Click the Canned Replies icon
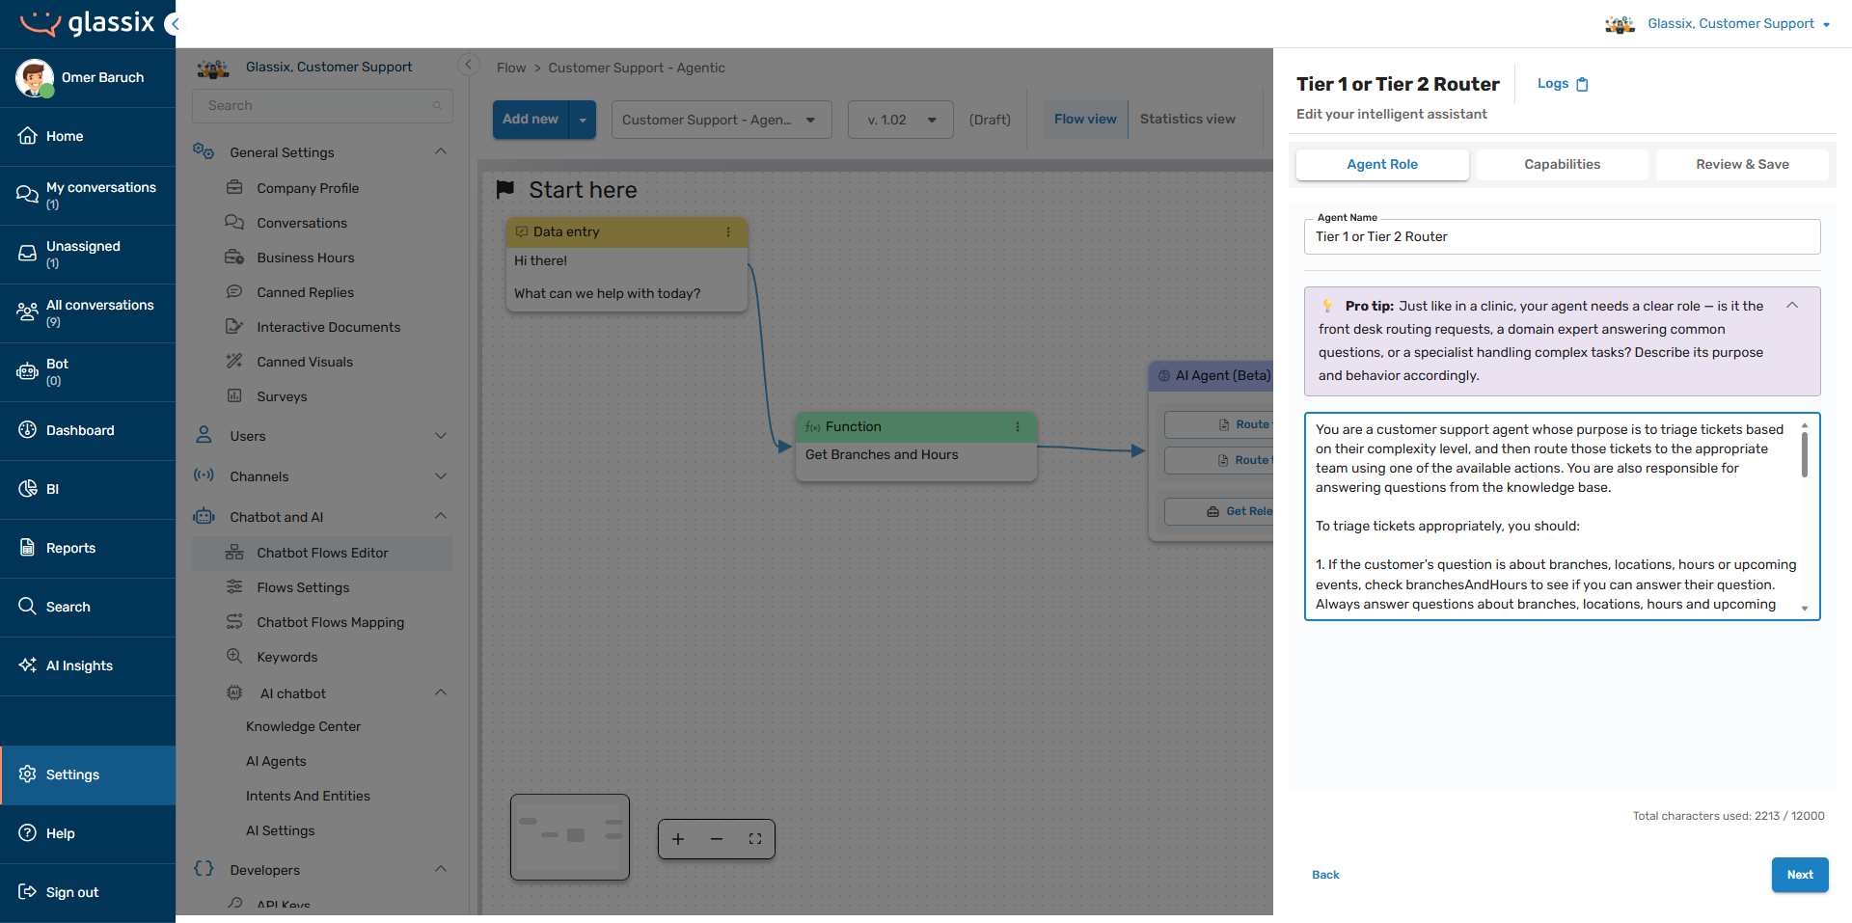The height and width of the screenshot is (923, 1852). click(x=234, y=292)
